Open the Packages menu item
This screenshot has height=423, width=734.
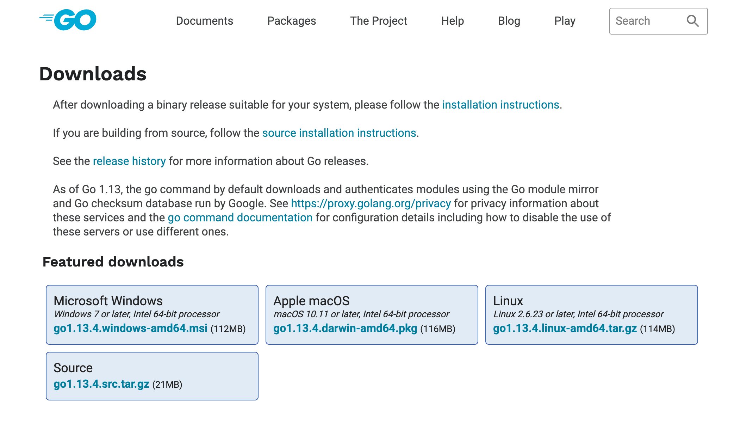click(291, 21)
